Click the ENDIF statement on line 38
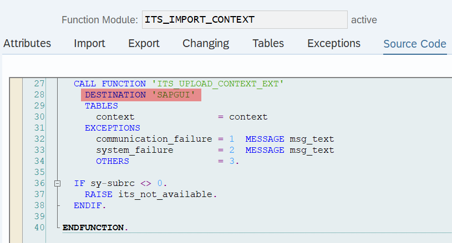Screen dimensions: 452x243 (x=90, y=205)
